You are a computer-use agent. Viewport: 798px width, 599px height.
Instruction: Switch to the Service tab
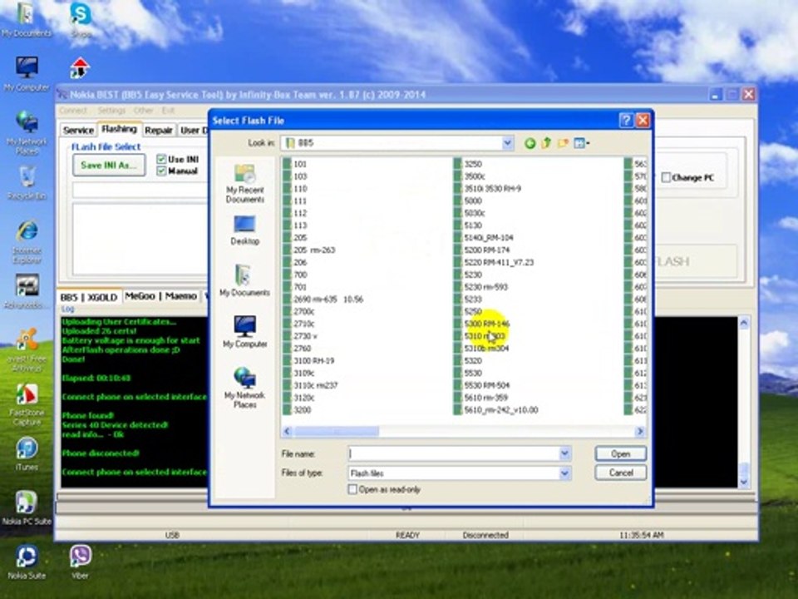click(x=78, y=131)
